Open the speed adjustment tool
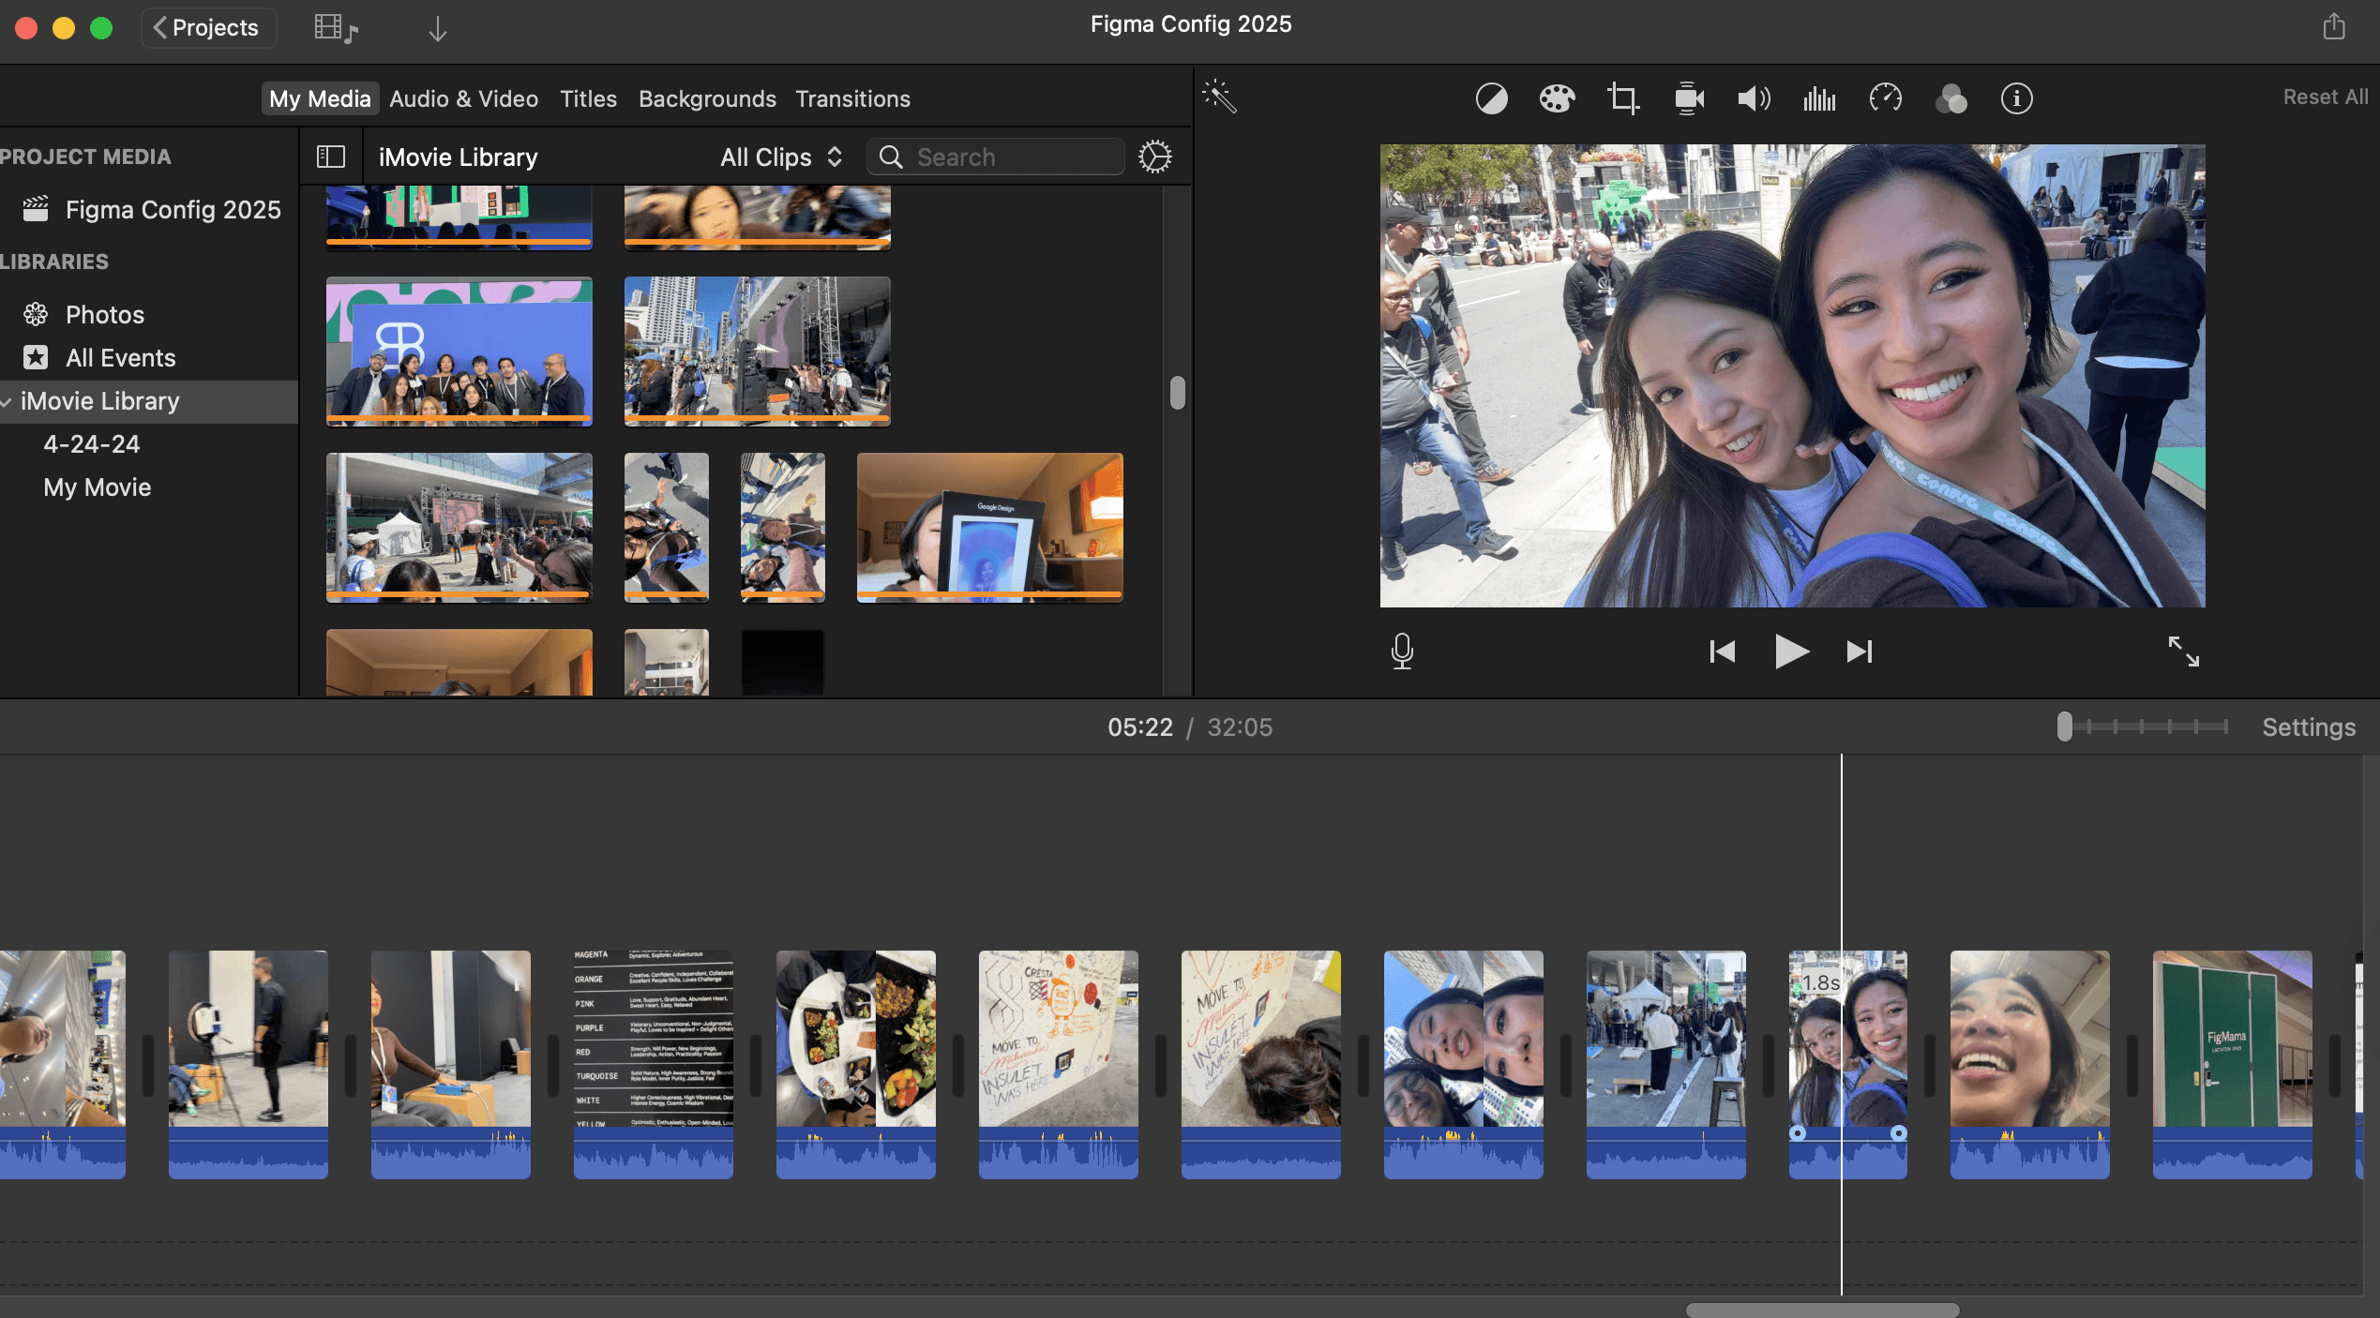 pyautogui.click(x=1885, y=98)
